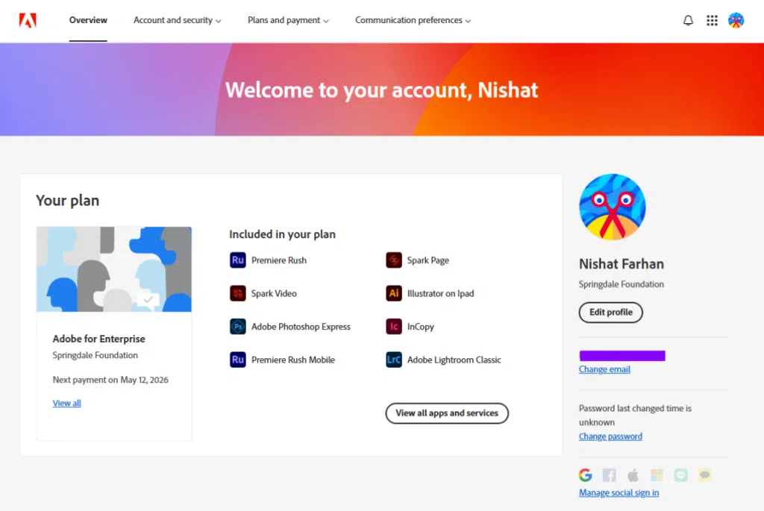
Task: Open the notifications bell
Action: coord(688,21)
